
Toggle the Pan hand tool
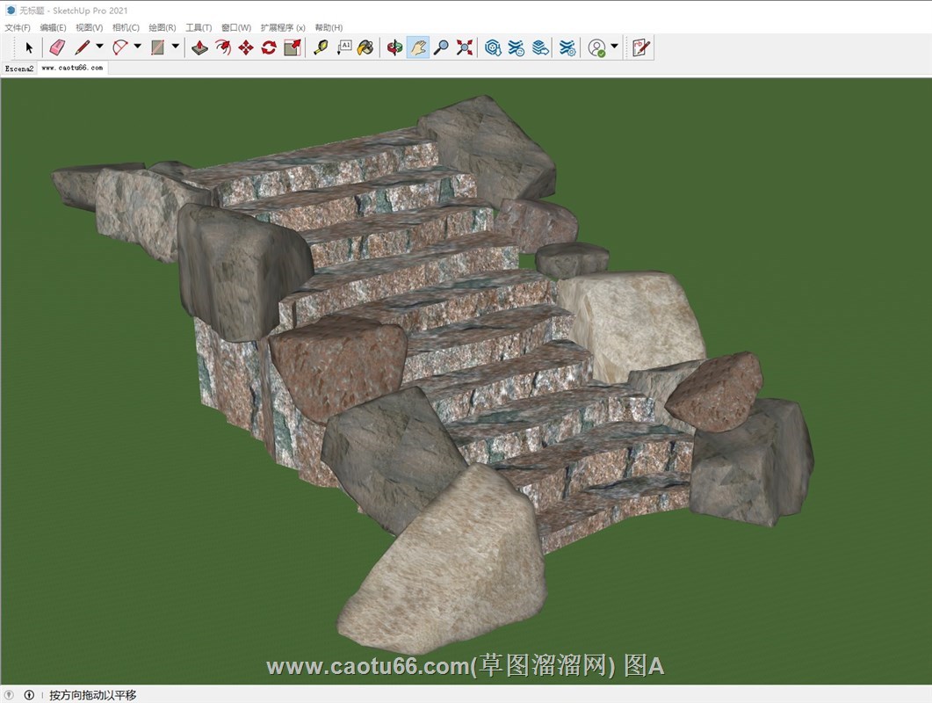418,47
